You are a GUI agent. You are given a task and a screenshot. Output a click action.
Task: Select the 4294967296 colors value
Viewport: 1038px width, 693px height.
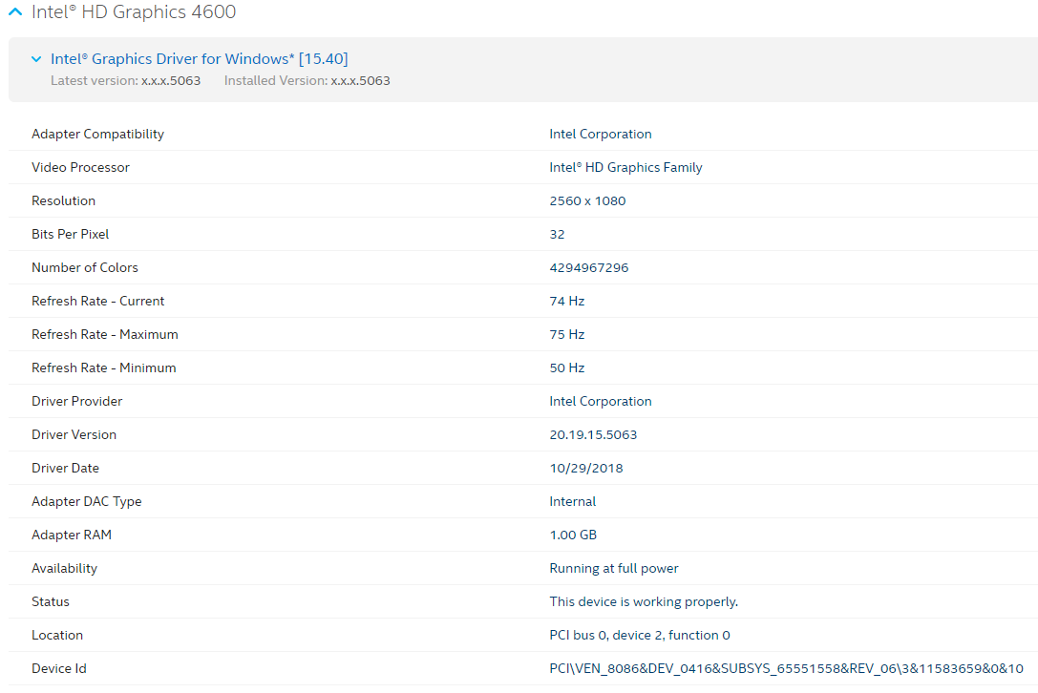pos(589,267)
